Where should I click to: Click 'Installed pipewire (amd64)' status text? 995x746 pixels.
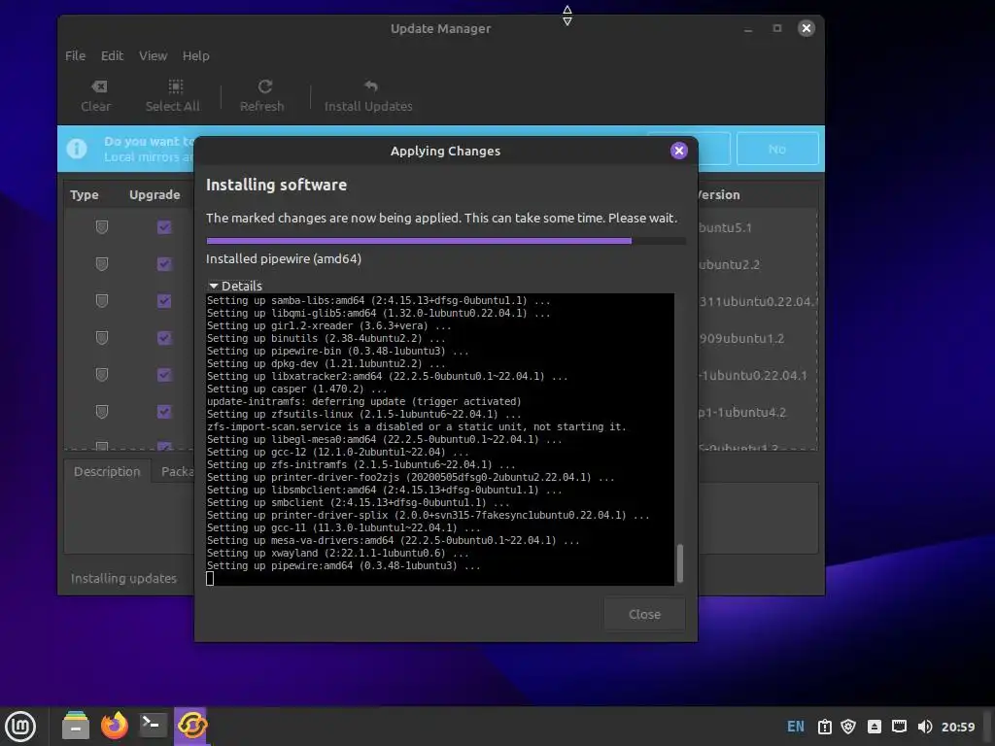click(284, 258)
